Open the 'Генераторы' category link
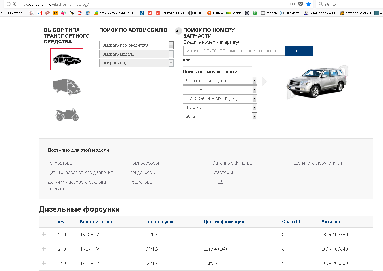This screenshot has height=271, width=383. click(x=60, y=163)
